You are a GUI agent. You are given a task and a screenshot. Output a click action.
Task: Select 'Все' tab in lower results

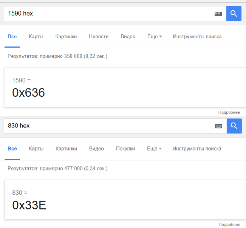coord(12,149)
